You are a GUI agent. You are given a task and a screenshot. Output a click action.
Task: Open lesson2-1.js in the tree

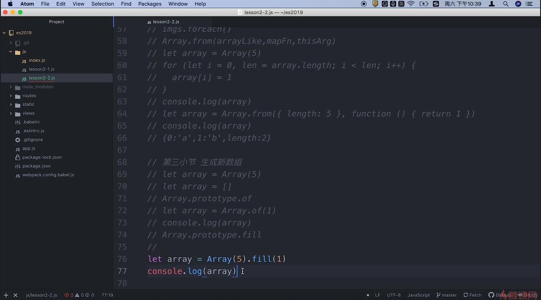42,69
